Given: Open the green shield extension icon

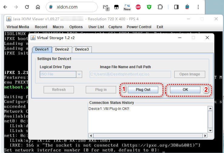Looking at the screenshot, I should coord(149,7).
